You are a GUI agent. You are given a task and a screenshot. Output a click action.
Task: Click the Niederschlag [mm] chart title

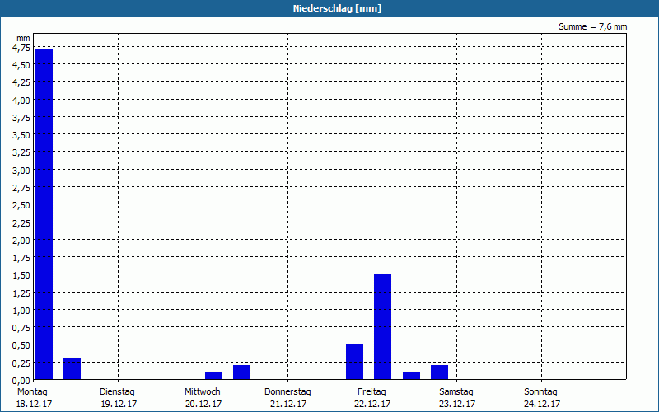pos(337,8)
